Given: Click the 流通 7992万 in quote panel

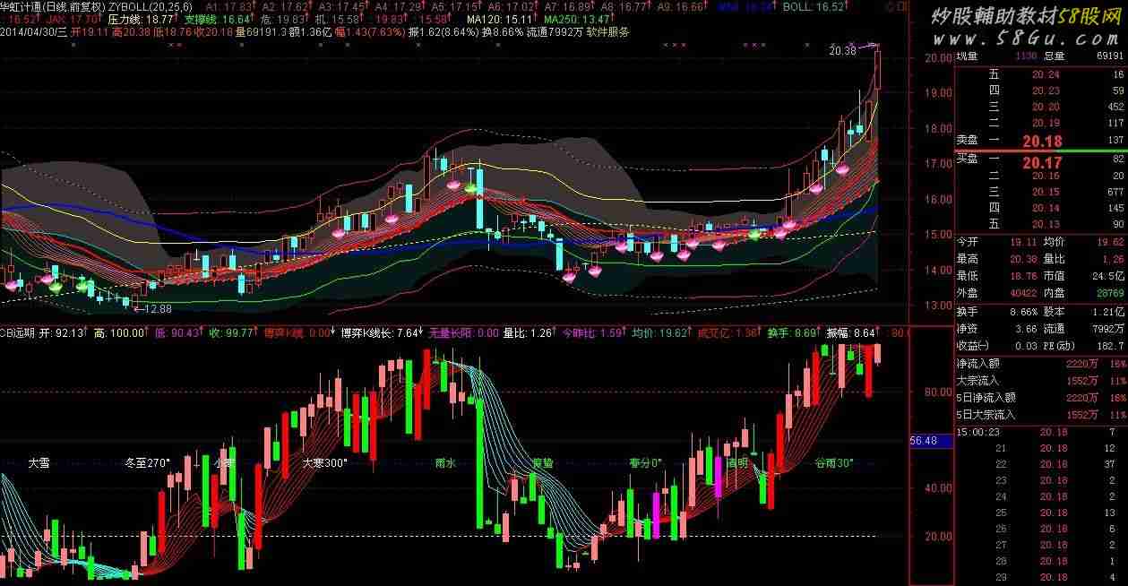Looking at the screenshot, I should point(1108,328).
